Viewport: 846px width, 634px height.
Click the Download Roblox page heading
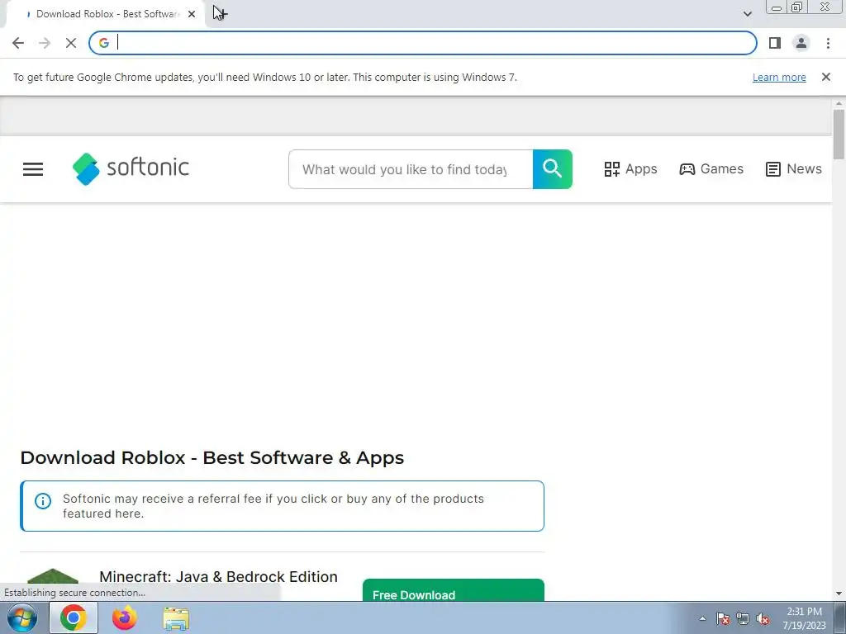point(212,457)
